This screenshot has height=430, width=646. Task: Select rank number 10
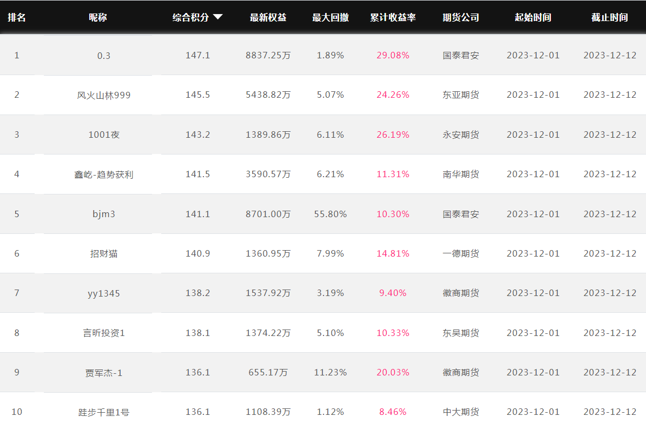pos(17,412)
